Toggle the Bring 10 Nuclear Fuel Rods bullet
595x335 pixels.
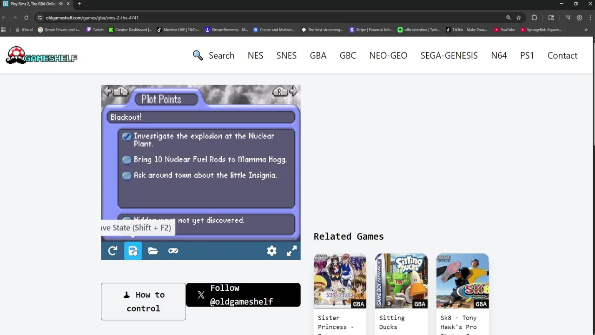point(126,160)
